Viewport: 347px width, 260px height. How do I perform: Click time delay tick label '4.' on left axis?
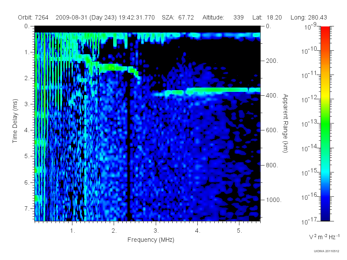(x=26, y=130)
